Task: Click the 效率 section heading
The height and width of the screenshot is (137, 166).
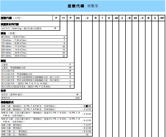Action: (x=4, y=91)
